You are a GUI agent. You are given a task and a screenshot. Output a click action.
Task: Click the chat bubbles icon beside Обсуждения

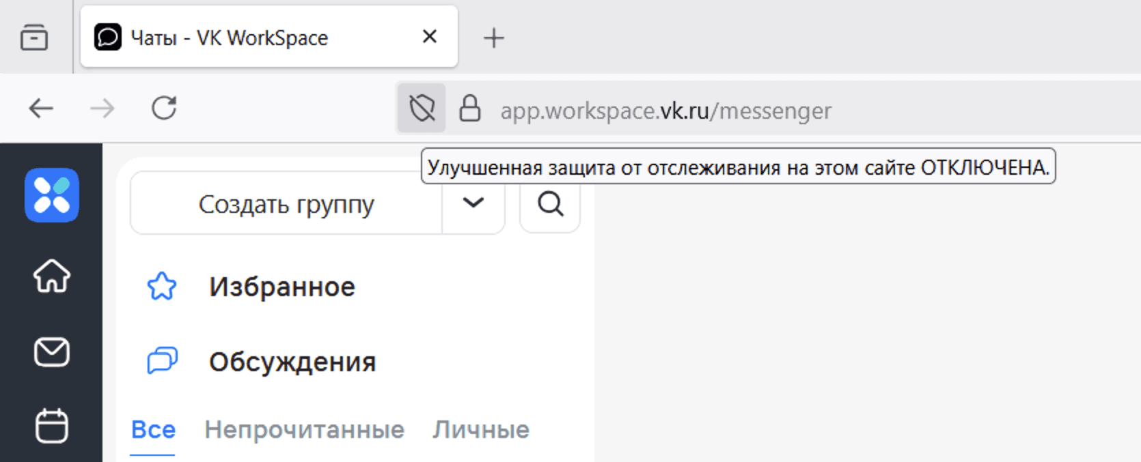point(162,360)
